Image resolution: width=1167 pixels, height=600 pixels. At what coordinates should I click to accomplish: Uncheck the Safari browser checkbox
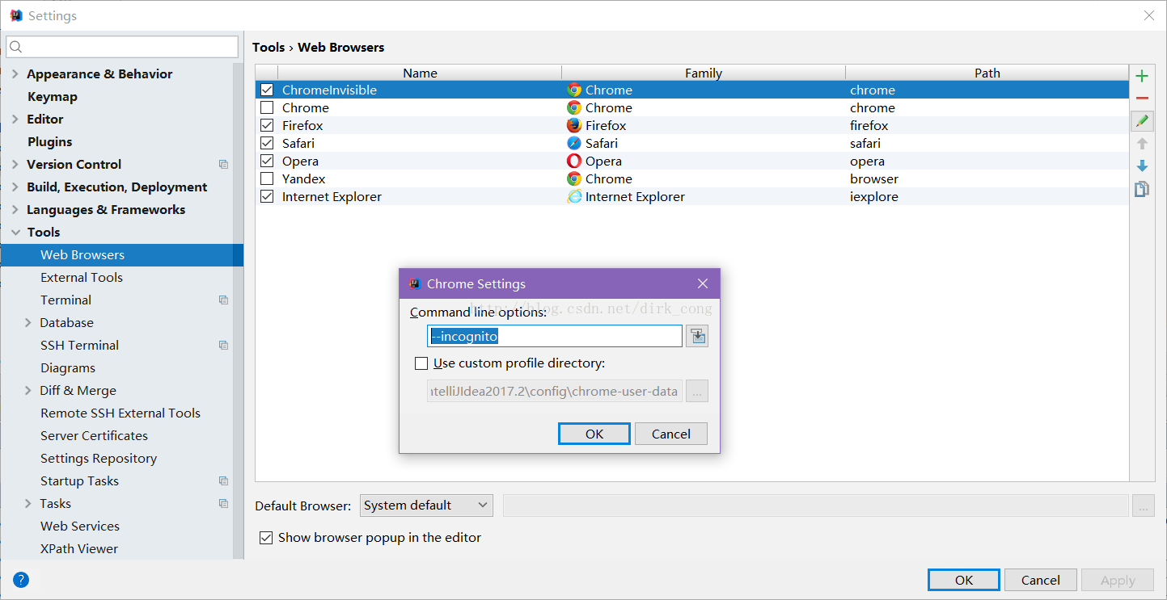click(267, 143)
